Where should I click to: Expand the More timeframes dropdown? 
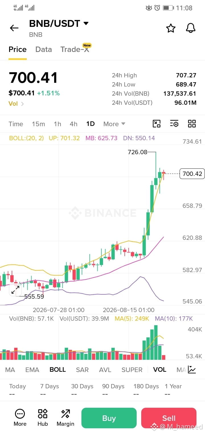coord(114,124)
